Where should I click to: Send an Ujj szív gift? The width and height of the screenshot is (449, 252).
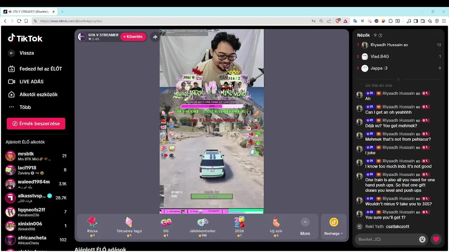[x=276, y=226]
